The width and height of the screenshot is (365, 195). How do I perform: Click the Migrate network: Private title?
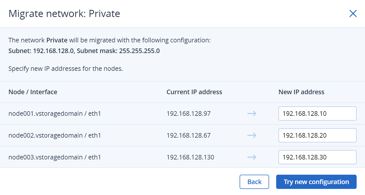pyautogui.click(x=64, y=14)
